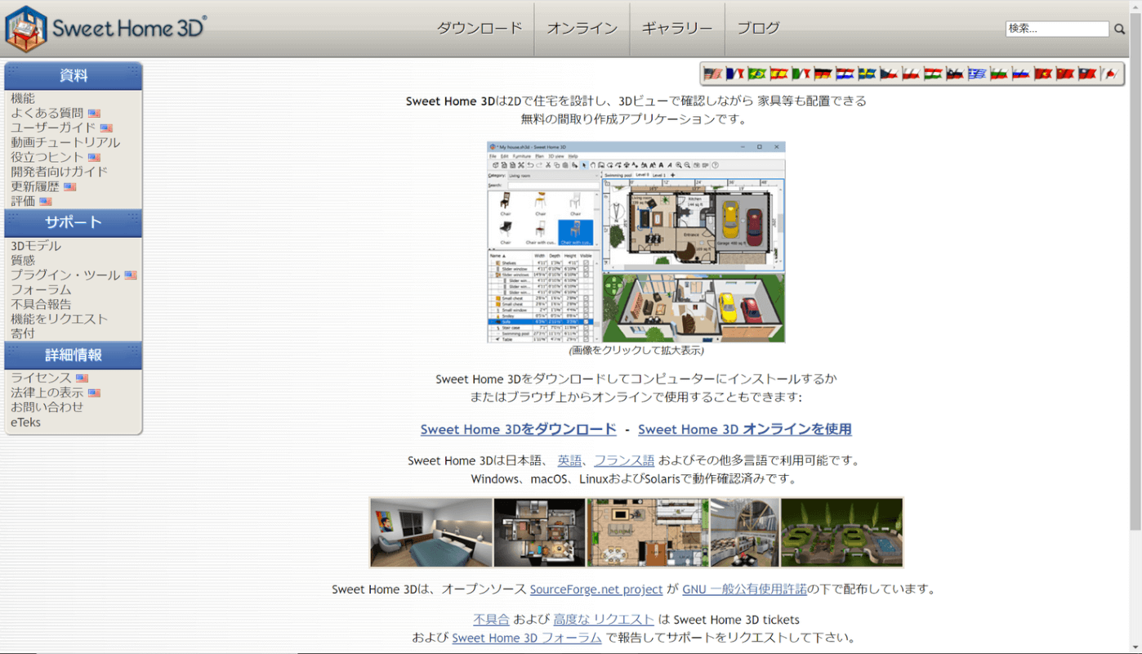Pick the Swedish flag
Viewport: 1142px width, 654px height.
coord(868,74)
